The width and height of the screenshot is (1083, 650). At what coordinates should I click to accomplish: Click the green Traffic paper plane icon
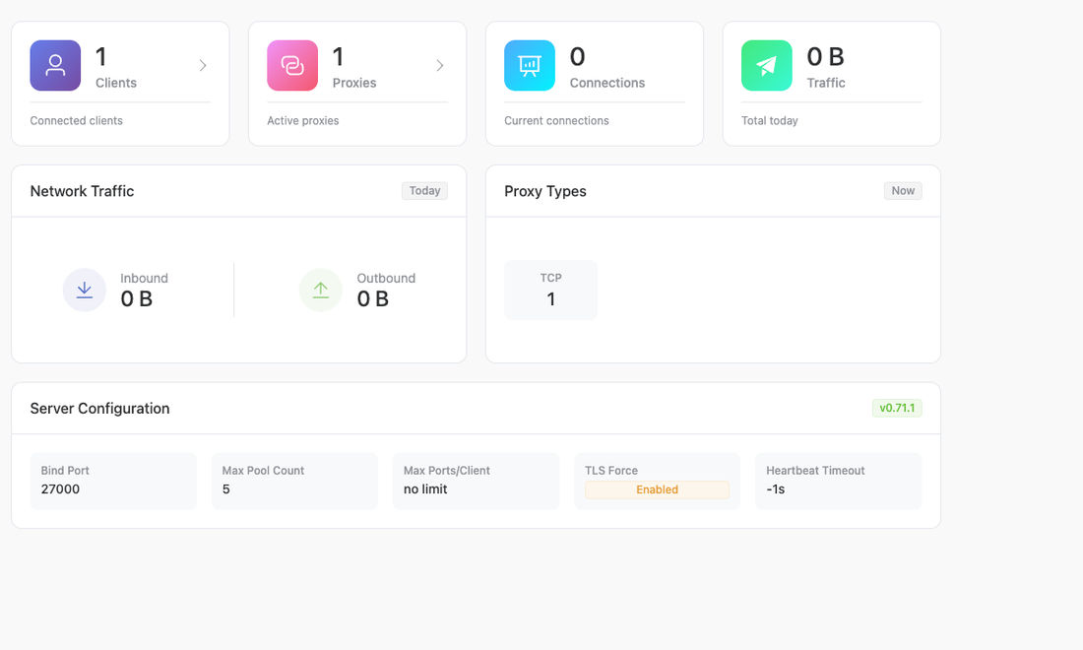pos(766,66)
